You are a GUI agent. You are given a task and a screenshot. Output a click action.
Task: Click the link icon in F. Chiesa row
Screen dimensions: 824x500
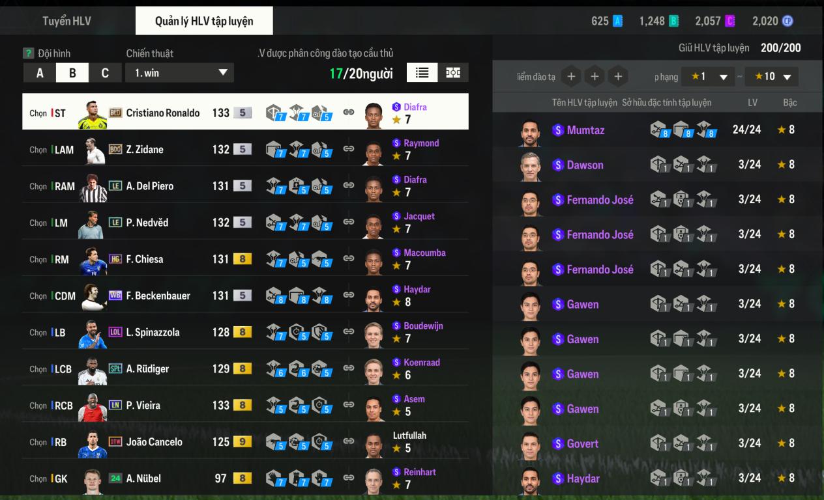tap(349, 258)
